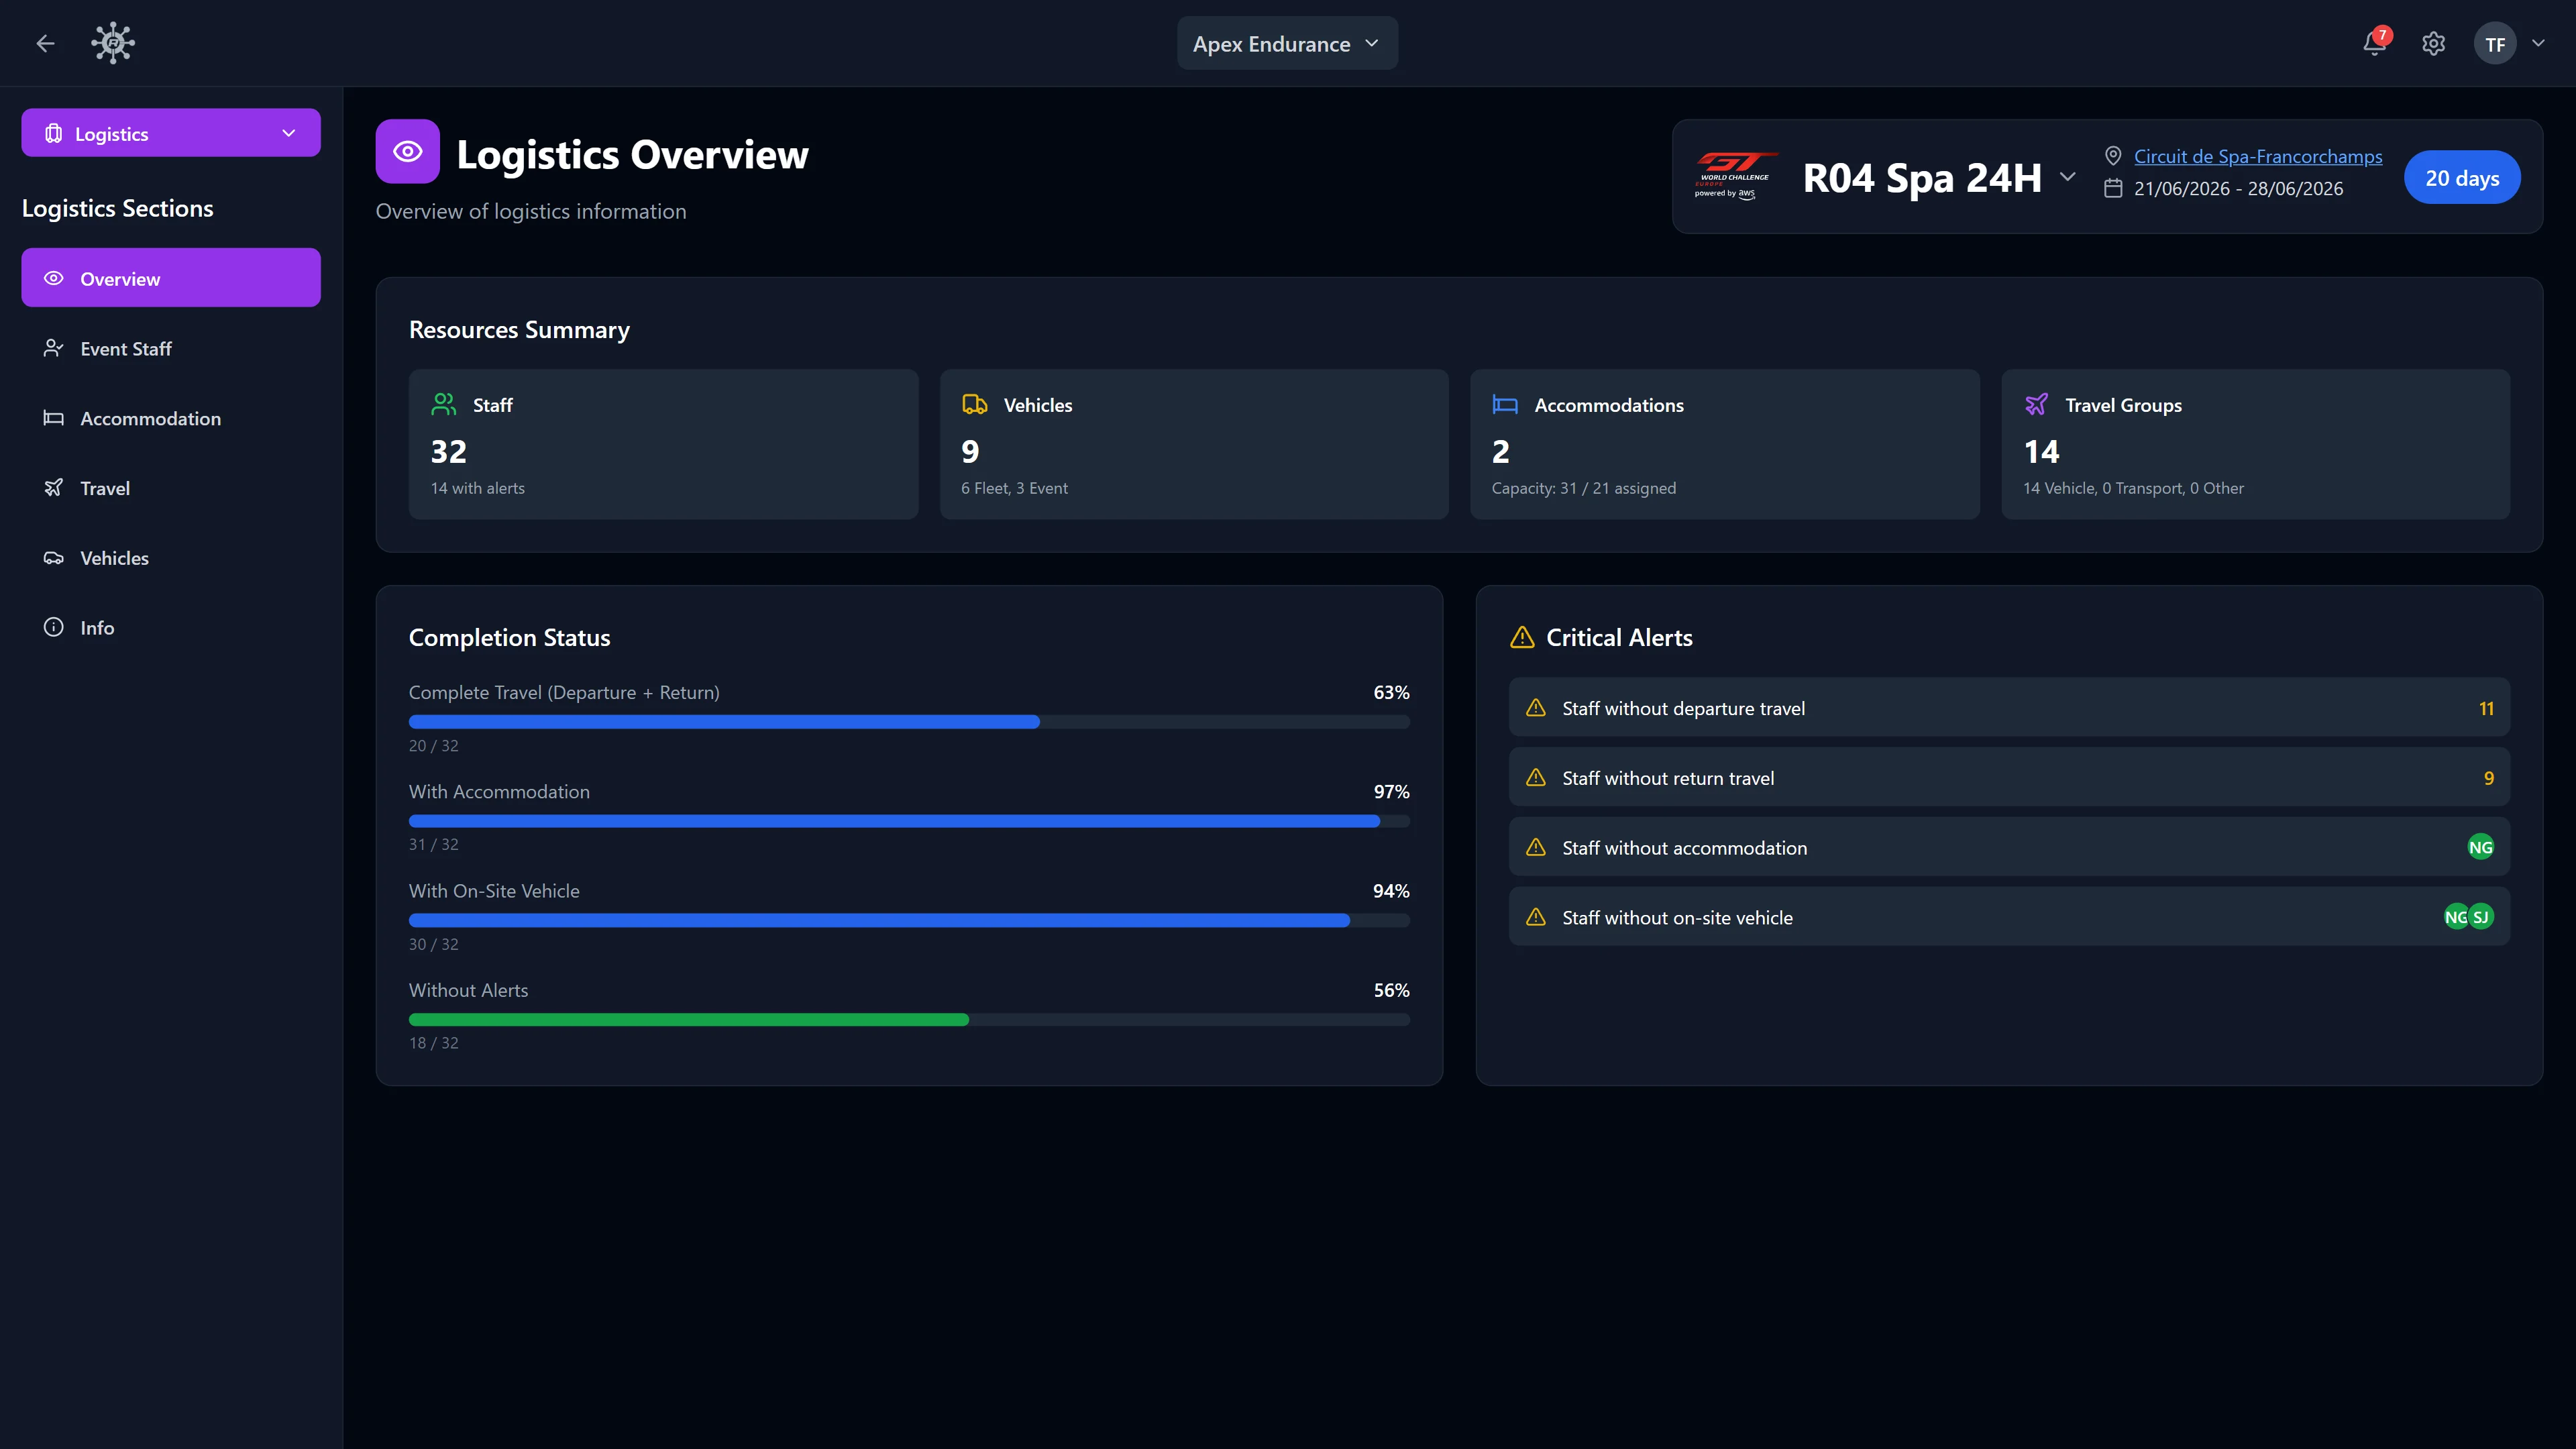The image size is (2576, 1449).
Task: Select the Overview sidebar section
Action: pyautogui.click(x=171, y=278)
